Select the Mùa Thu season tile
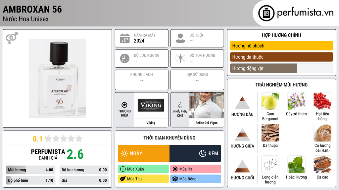339x190 pixels. pos(143,179)
